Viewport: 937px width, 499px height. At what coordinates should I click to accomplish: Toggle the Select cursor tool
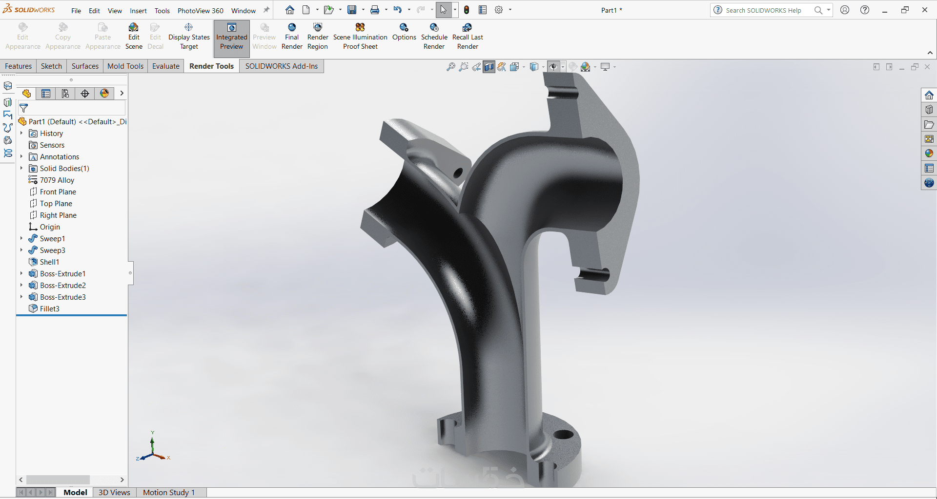443,10
